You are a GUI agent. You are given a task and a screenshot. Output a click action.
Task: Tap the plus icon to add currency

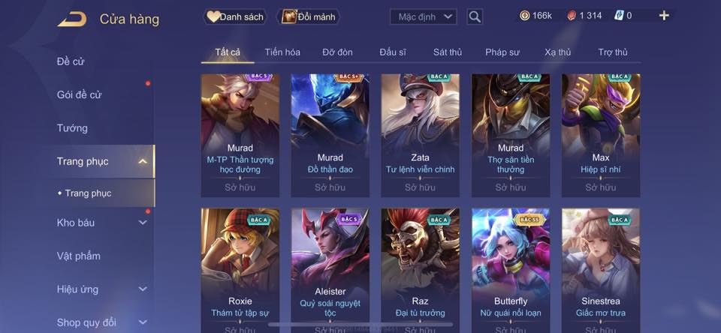coord(664,16)
